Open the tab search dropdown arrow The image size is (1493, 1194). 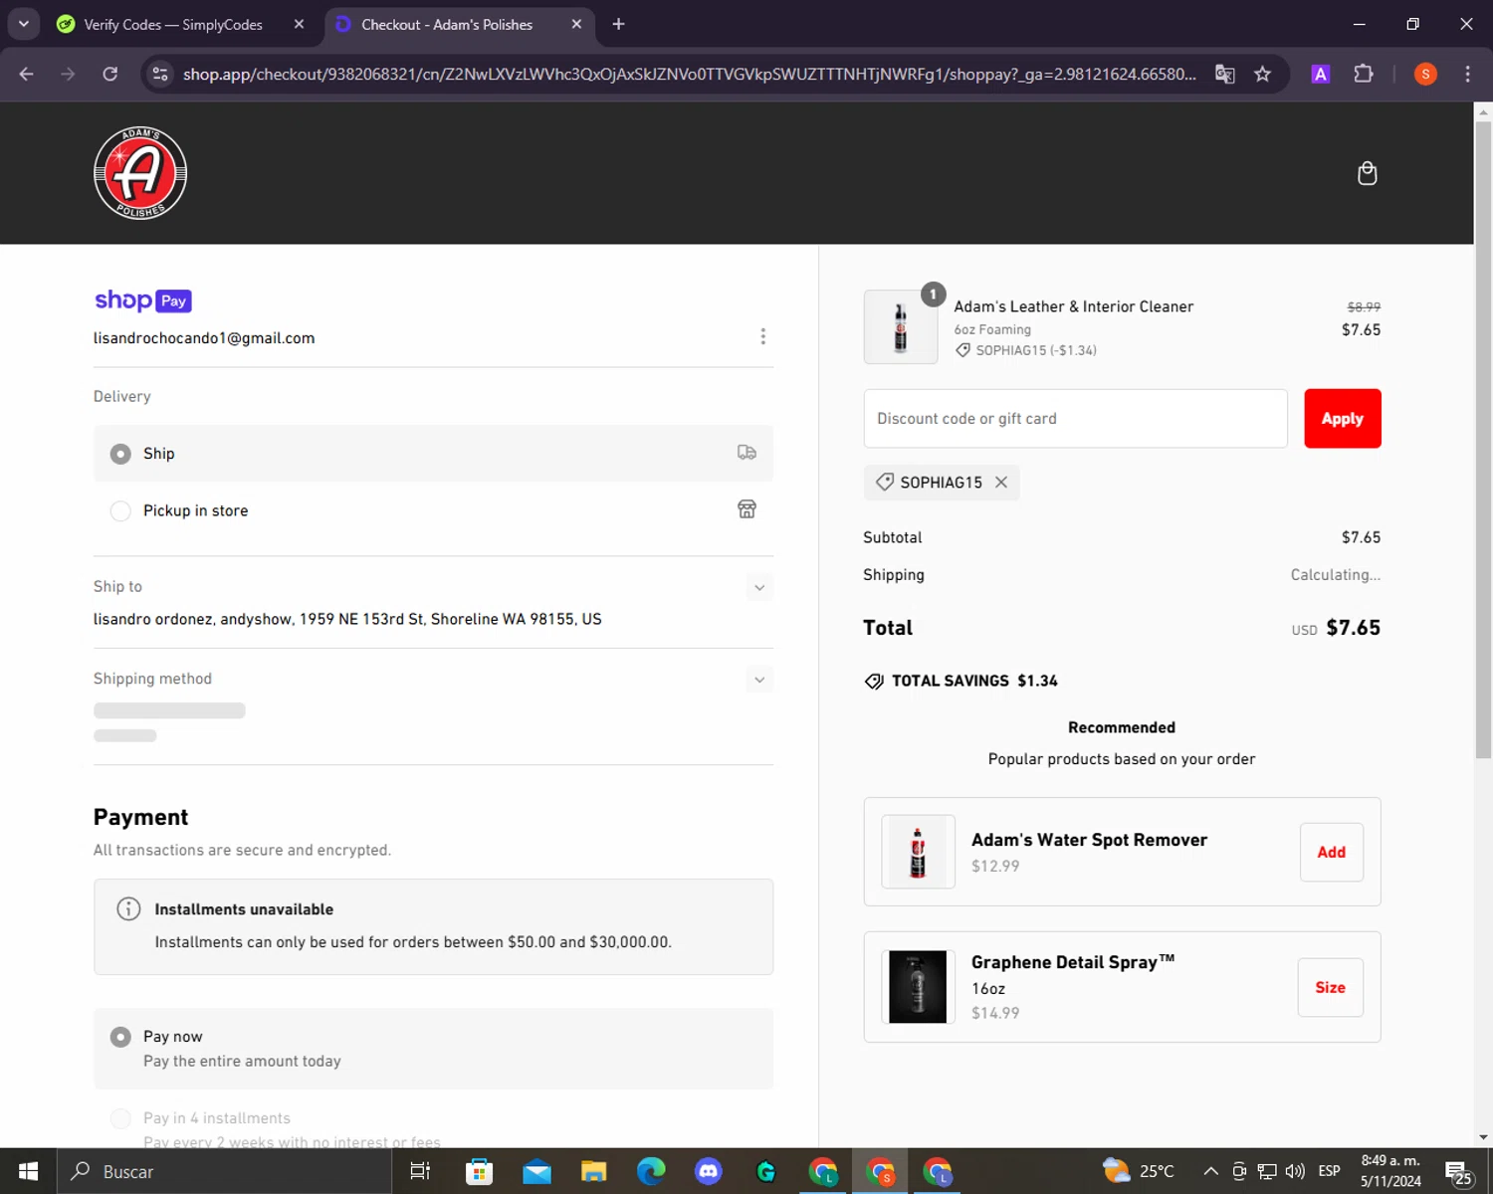point(23,24)
